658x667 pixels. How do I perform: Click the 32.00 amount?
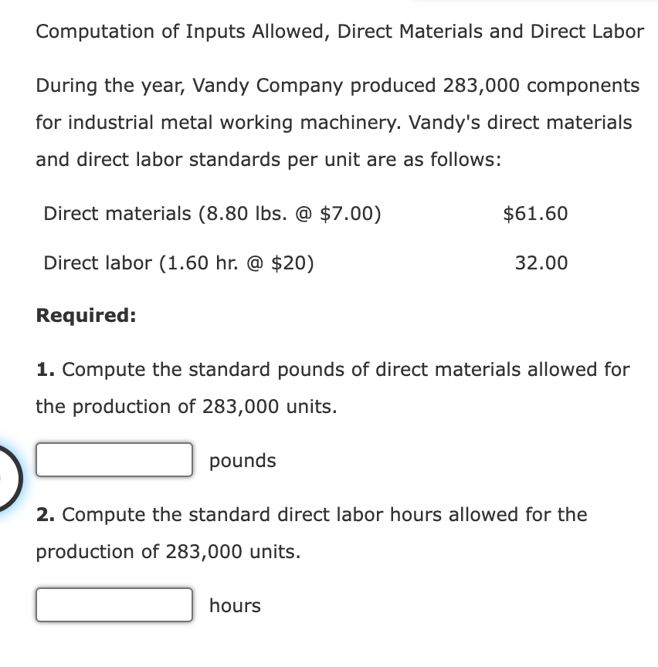coord(541,263)
